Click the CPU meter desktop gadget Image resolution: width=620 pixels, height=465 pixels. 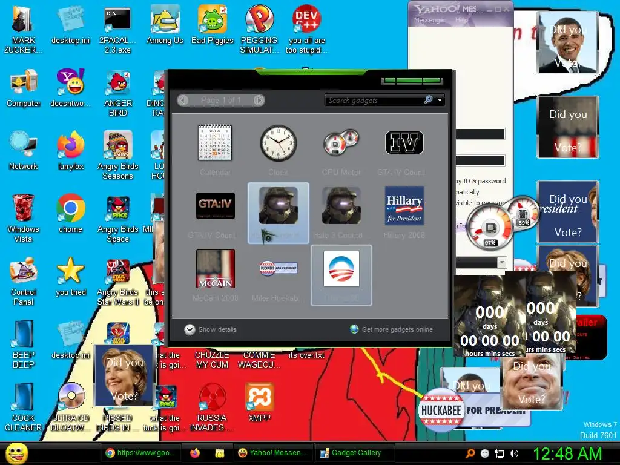pyautogui.click(x=502, y=222)
